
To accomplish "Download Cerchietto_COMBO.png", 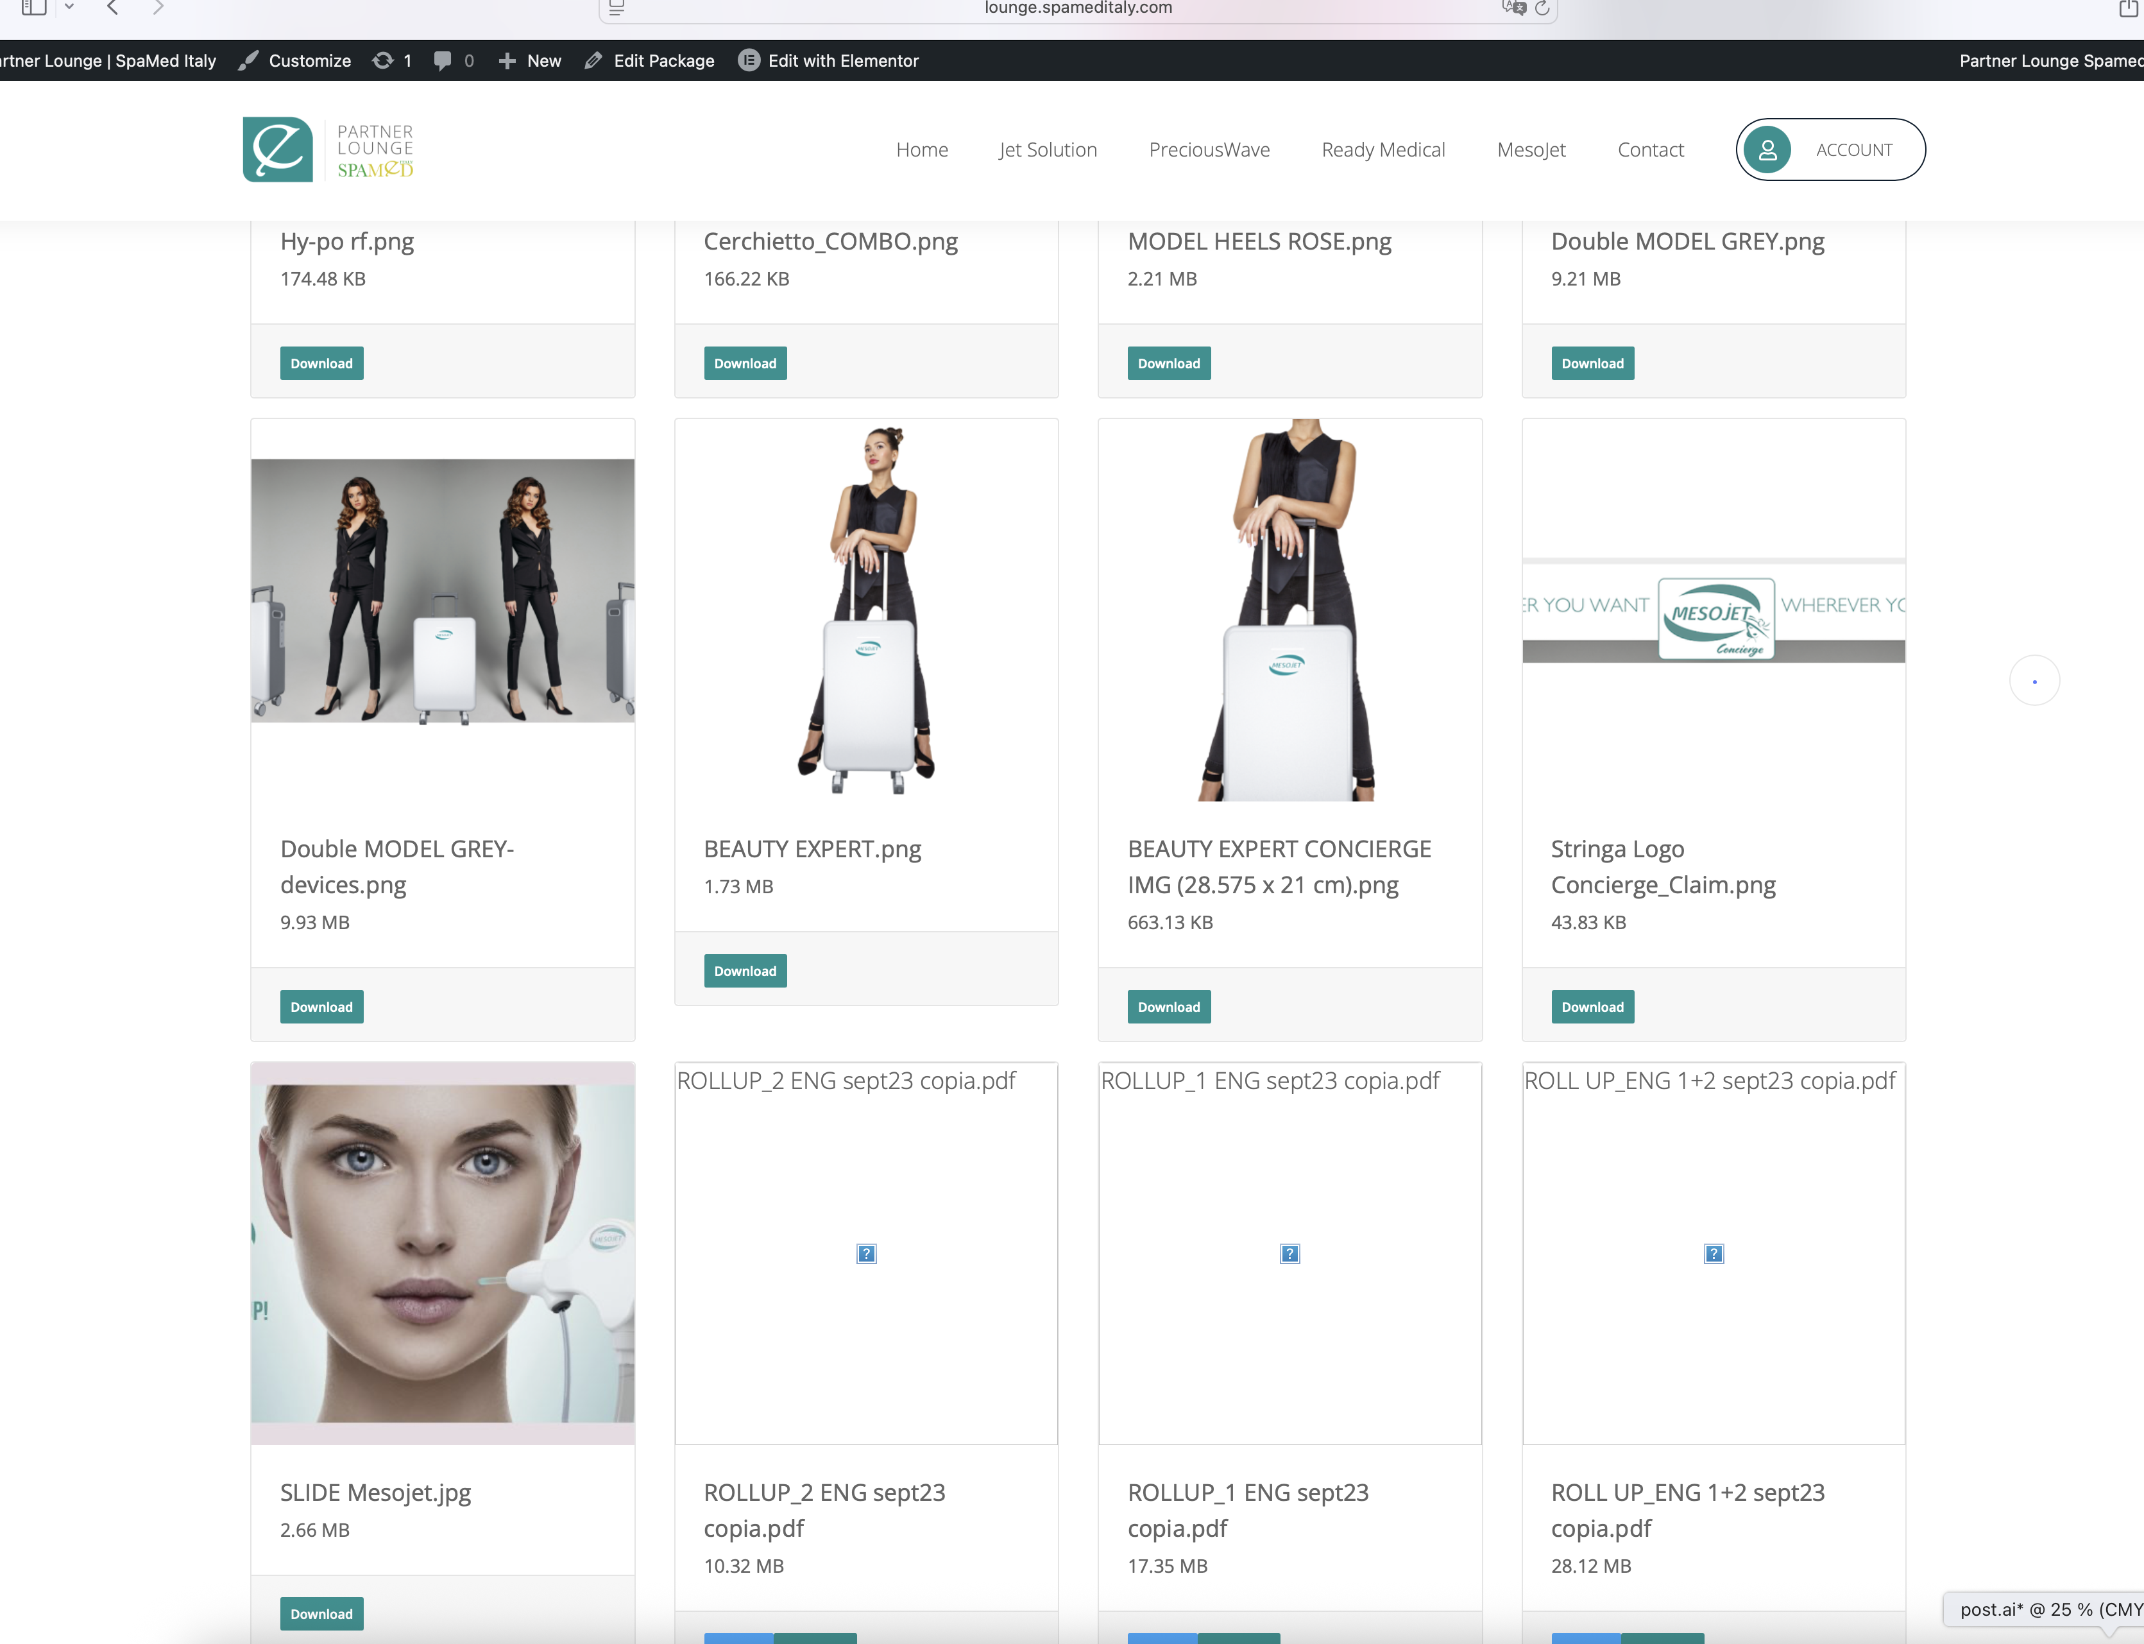I will pyautogui.click(x=745, y=363).
